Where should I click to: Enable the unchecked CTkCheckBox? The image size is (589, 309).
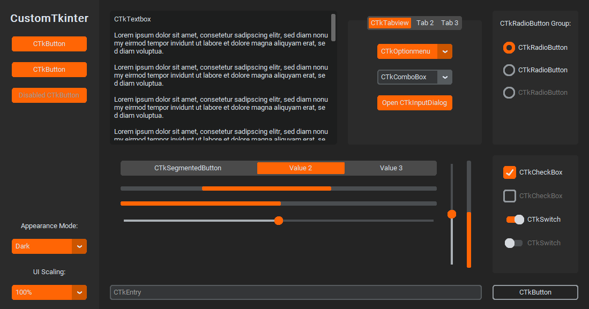click(509, 195)
